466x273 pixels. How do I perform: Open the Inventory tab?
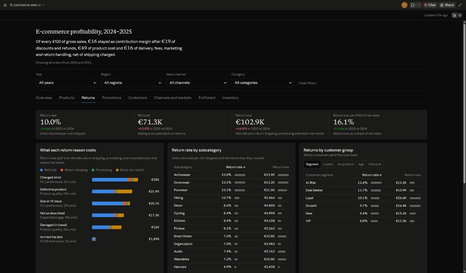click(x=230, y=98)
